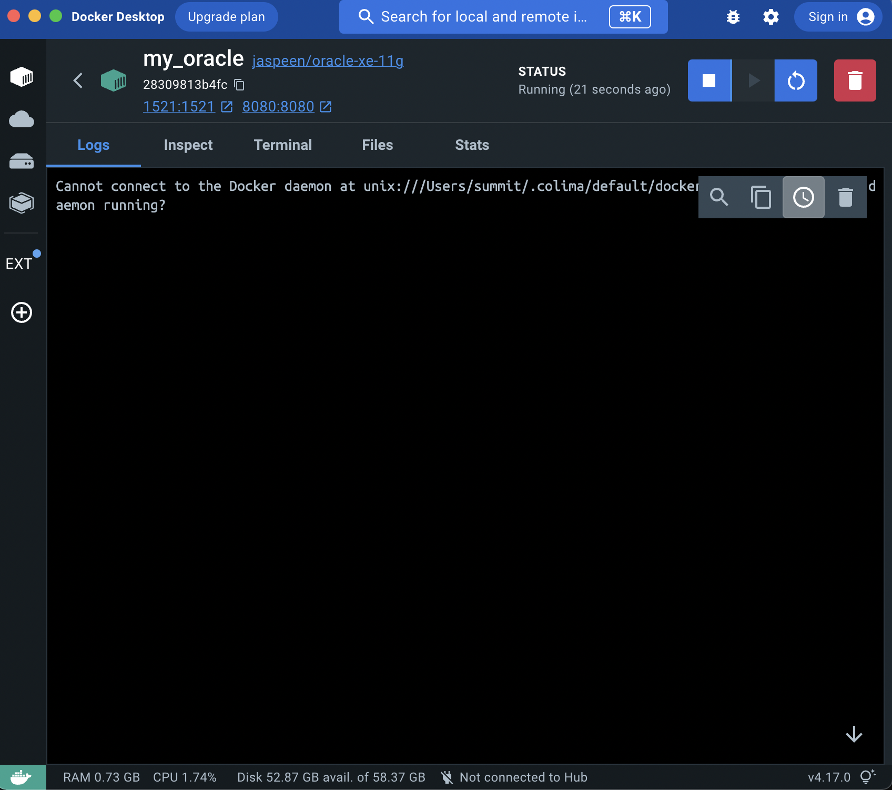Switch to the Stats tab
Image resolution: width=892 pixels, height=790 pixels.
(472, 145)
